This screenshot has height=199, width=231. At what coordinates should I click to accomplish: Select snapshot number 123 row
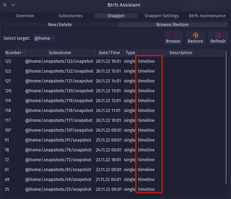click(x=114, y=61)
